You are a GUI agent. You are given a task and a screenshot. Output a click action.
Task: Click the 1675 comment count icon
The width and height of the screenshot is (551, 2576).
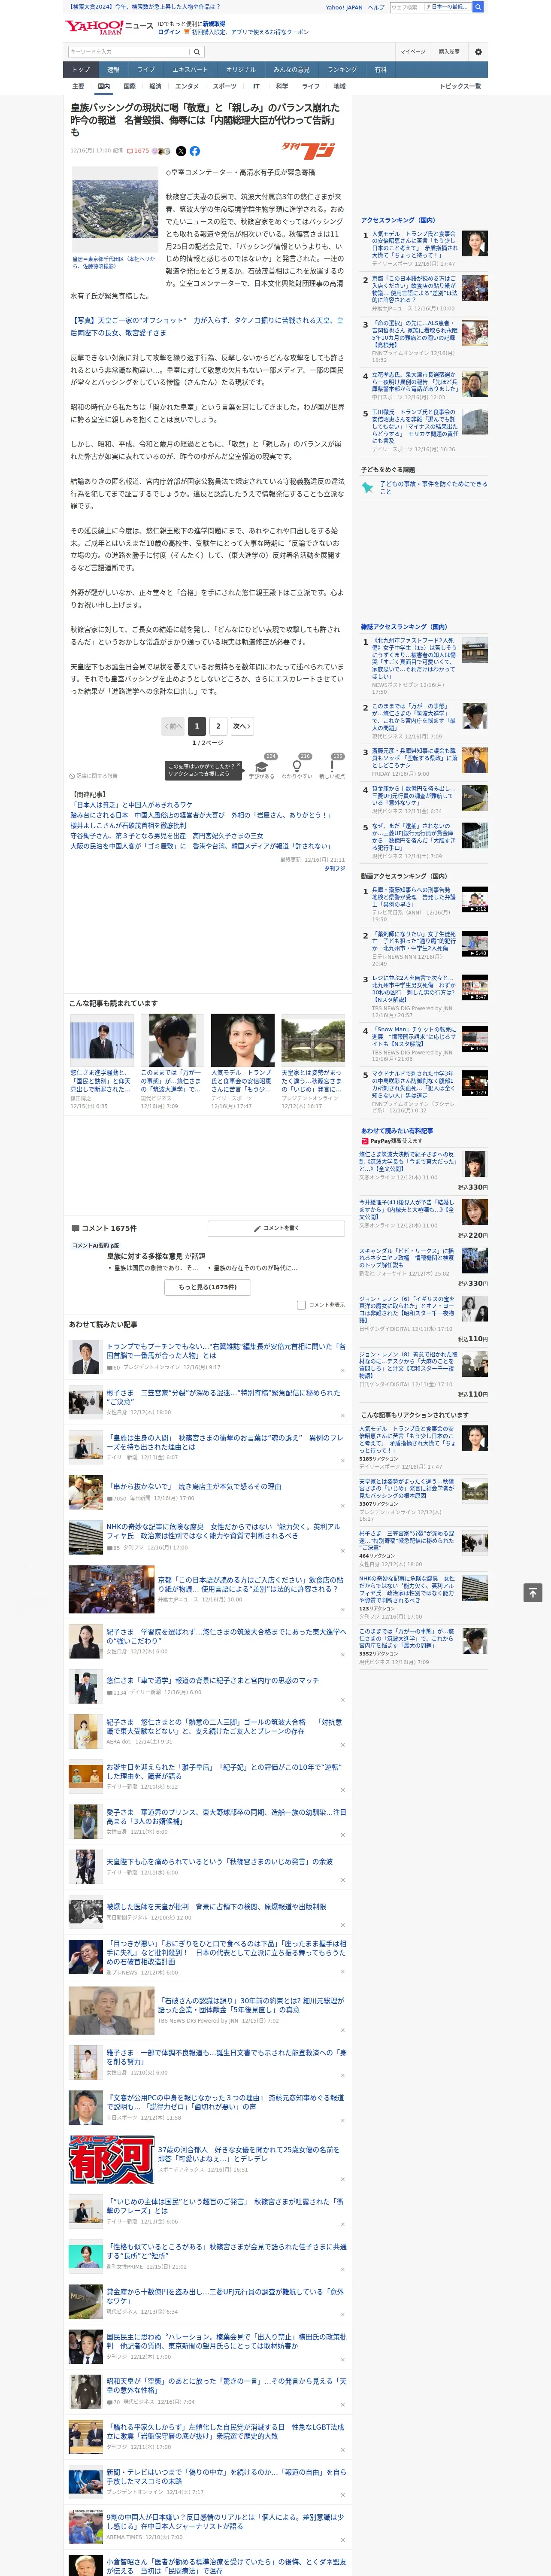click(138, 151)
